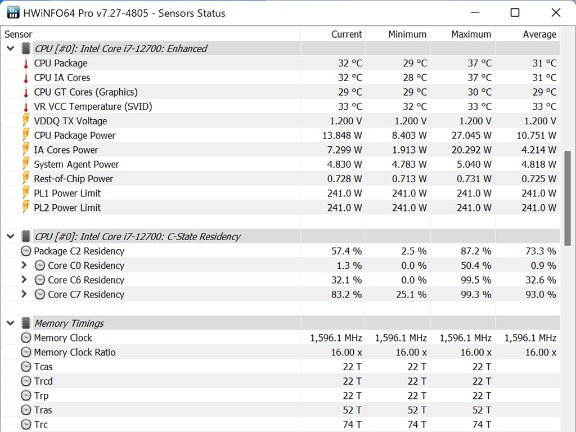Click the thermometer icon next to VR VCC Temperature
The height and width of the screenshot is (432, 576).
pyautogui.click(x=26, y=106)
